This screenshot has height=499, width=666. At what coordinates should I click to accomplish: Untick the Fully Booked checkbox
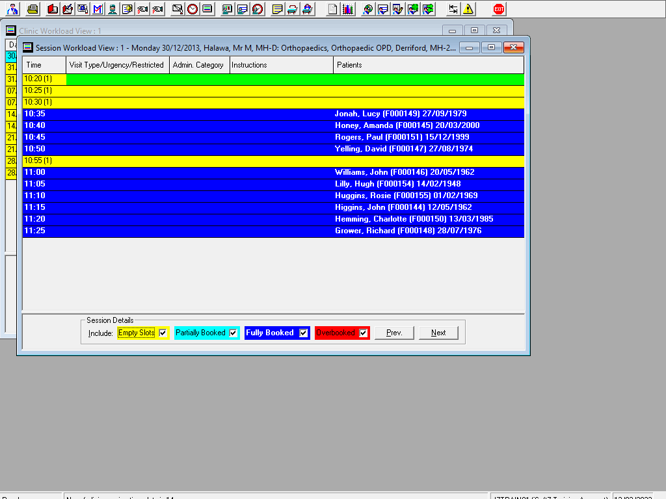[x=303, y=333]
